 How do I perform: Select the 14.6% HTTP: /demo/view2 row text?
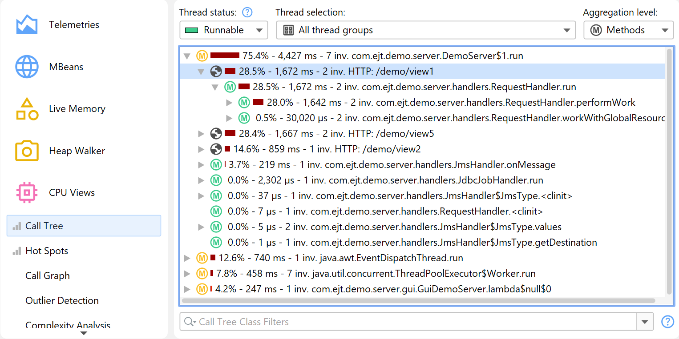point(327,149)
